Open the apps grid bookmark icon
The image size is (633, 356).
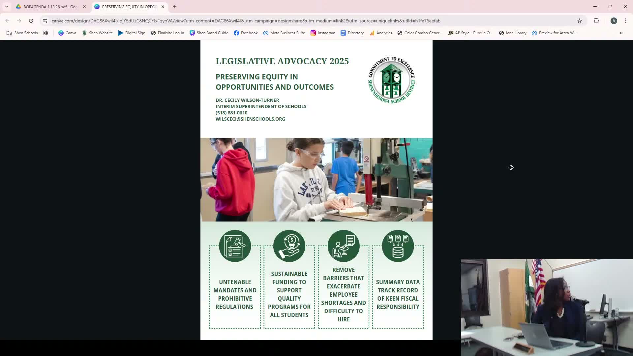[x=46, y=33]
